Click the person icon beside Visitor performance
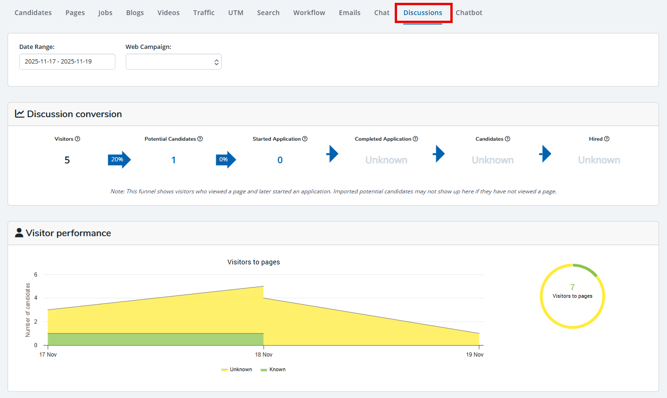667x398 pixels. 19,232
